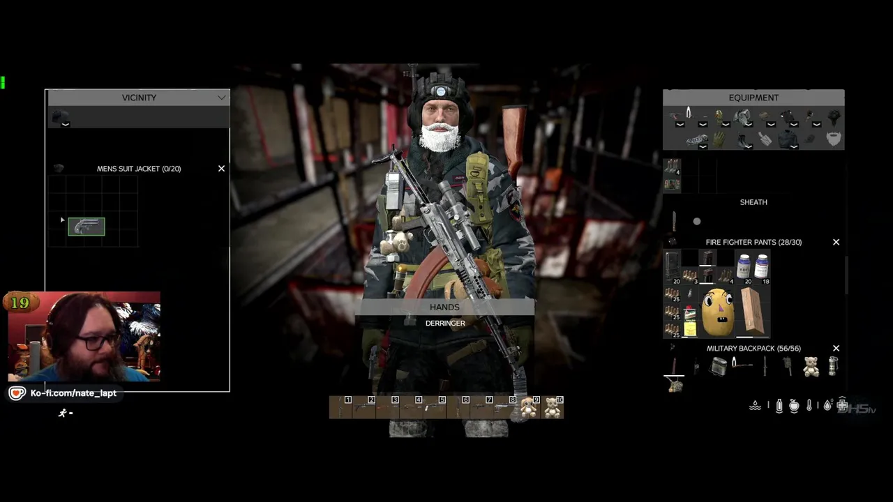Click the thirst bottle status icon

[779, 406]
